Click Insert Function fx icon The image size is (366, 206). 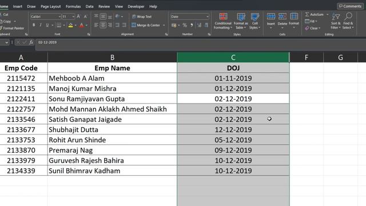click(31, 42)
